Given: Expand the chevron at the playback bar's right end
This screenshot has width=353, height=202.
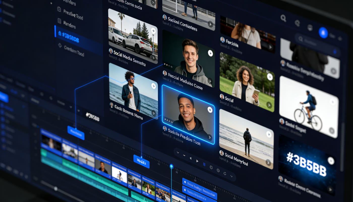Looking at the screenshot, I should (x=231, y=177).
